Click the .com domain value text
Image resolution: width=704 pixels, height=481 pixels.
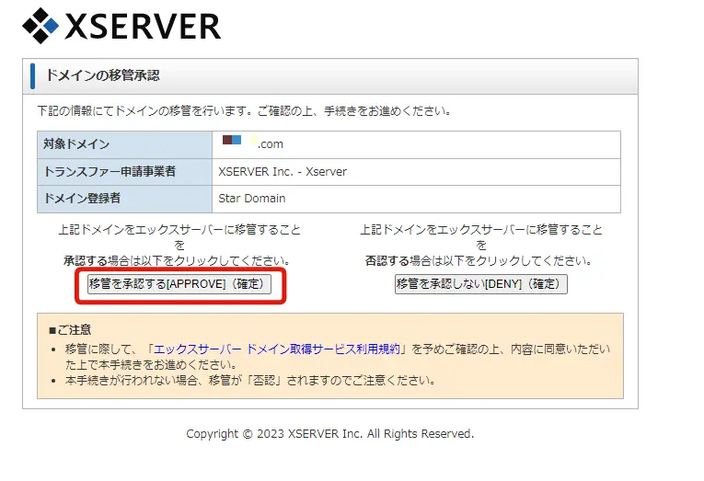pyautogui.click(x=270, y=144)
